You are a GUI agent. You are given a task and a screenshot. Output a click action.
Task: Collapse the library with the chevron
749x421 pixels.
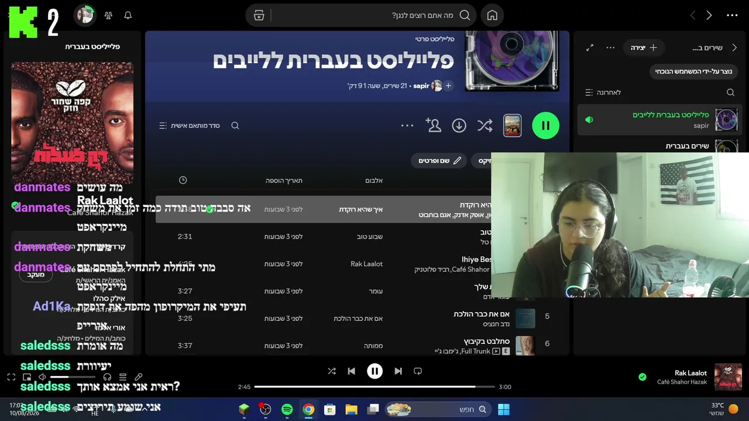coord(736,47)
